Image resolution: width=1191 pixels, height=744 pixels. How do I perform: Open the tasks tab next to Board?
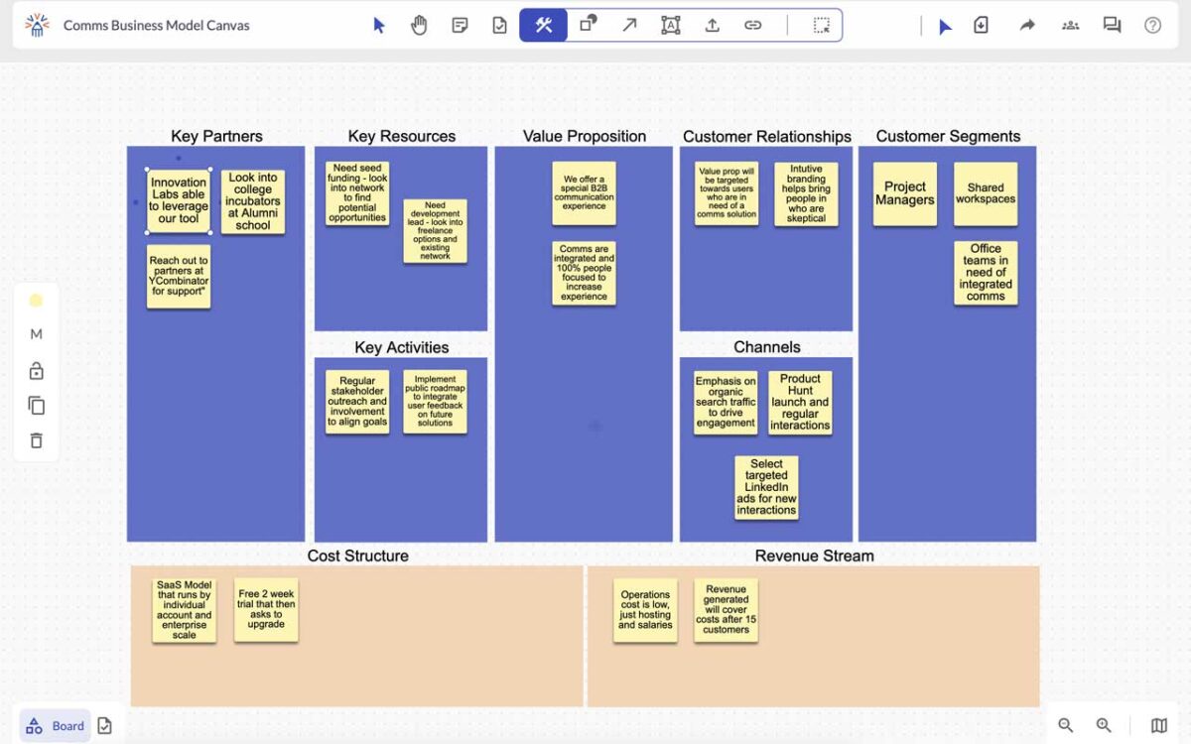tap(105, 726)
